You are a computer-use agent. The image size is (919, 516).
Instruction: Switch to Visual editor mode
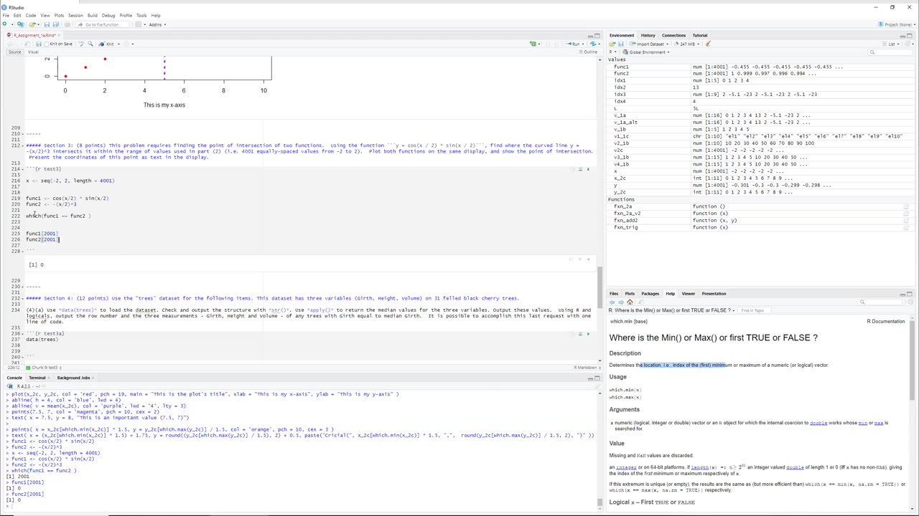coord(33,52)
